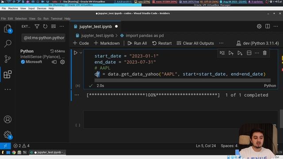
Task: Select the Python extension entry
Action: coord(42,57)
